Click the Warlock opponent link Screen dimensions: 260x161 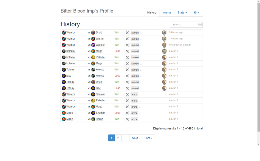tap(101, 45)
